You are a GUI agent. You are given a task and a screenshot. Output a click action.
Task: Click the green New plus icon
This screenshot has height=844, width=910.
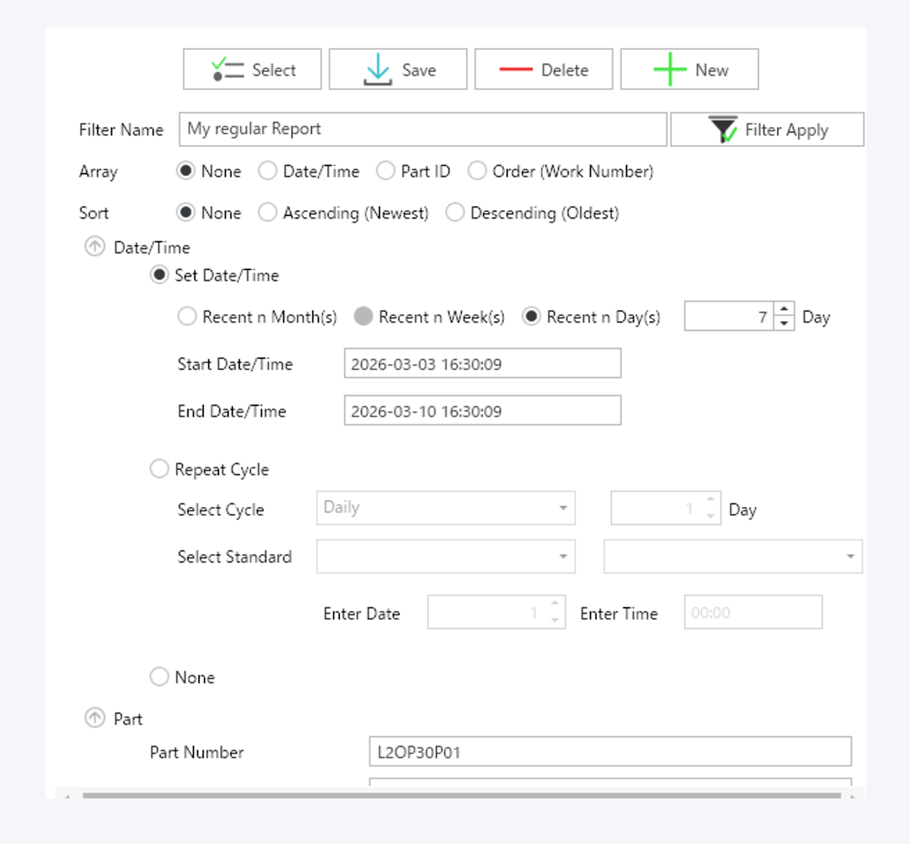[x=670, y=69]
